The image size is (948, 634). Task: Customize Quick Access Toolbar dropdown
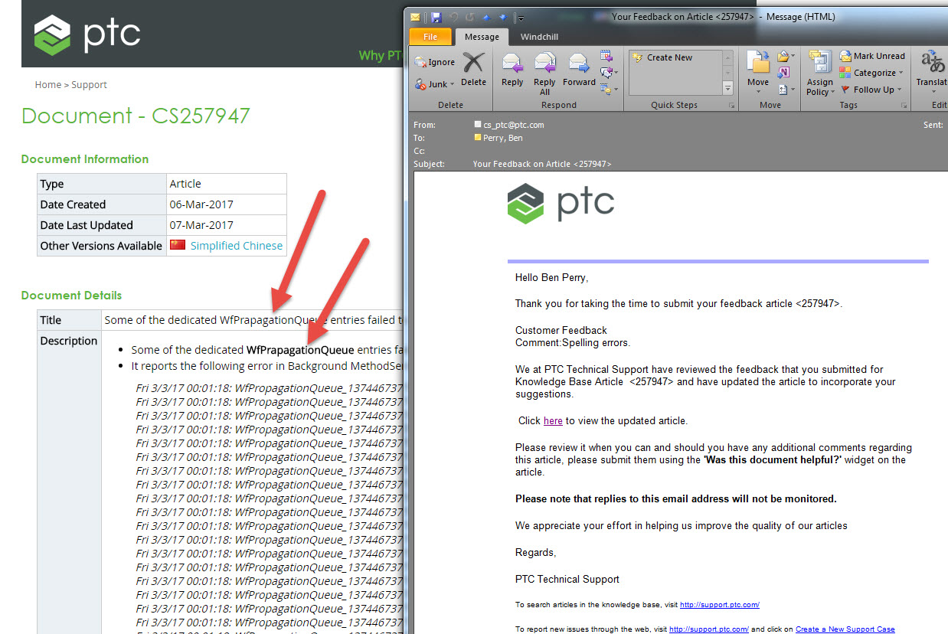(520, 17)
